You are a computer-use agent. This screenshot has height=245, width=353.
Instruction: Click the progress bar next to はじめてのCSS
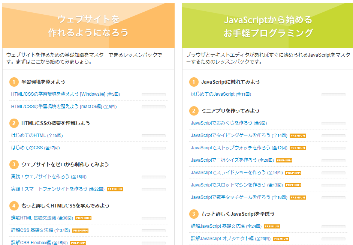[x=155, y=148]
